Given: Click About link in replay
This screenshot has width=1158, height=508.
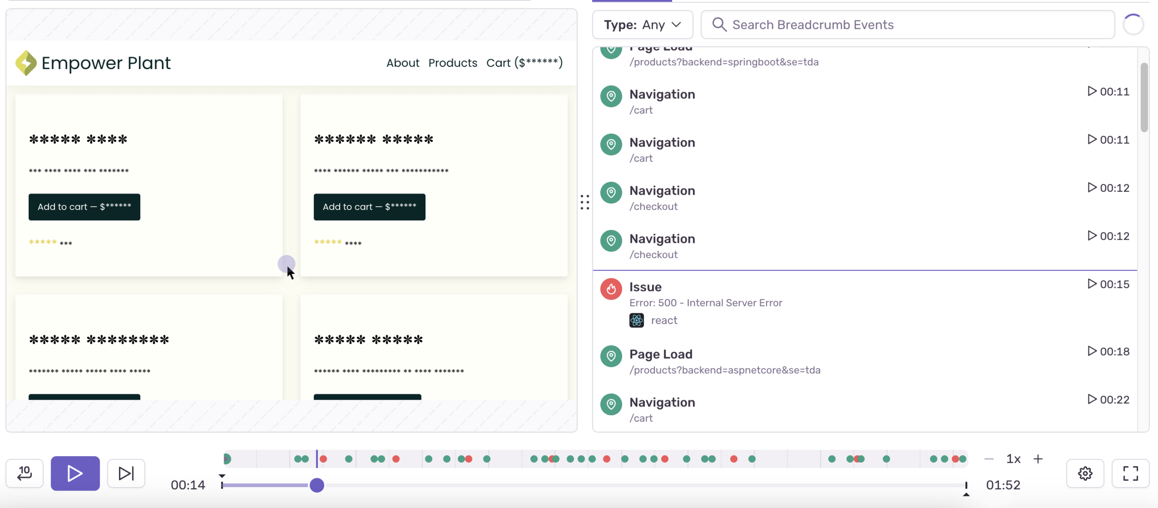Looking at the screenshot, I should point(403,63).
